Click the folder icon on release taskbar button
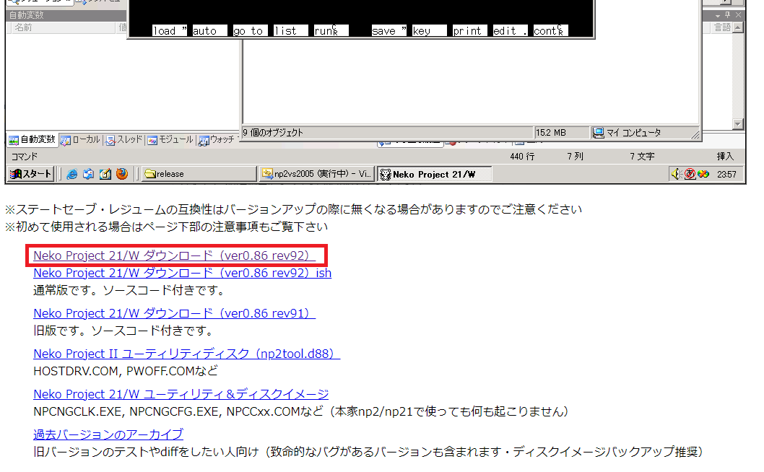Image resolution: width=764 pixels, height=472 pixels. [150, 174]
